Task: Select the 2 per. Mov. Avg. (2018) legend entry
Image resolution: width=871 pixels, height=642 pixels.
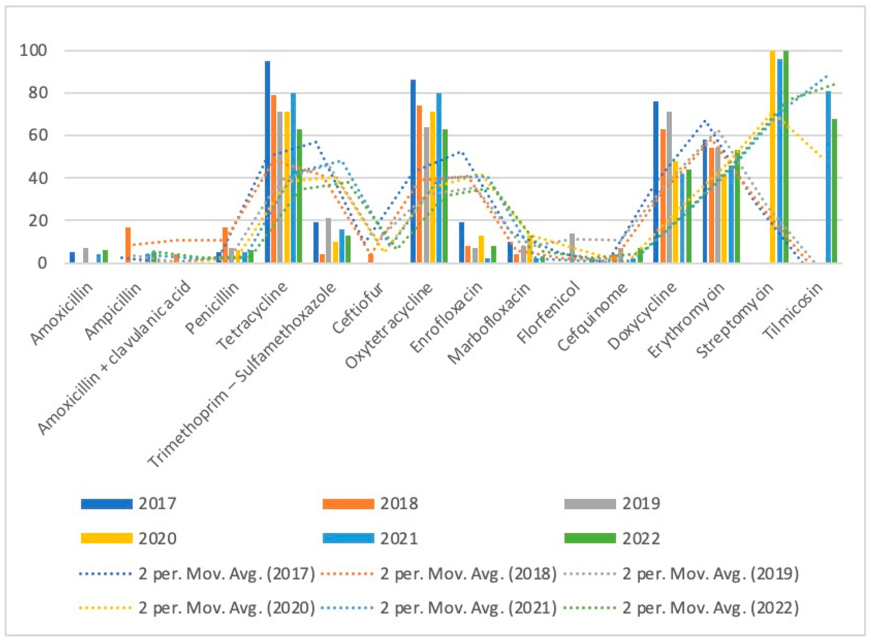Action: [468, 574]
